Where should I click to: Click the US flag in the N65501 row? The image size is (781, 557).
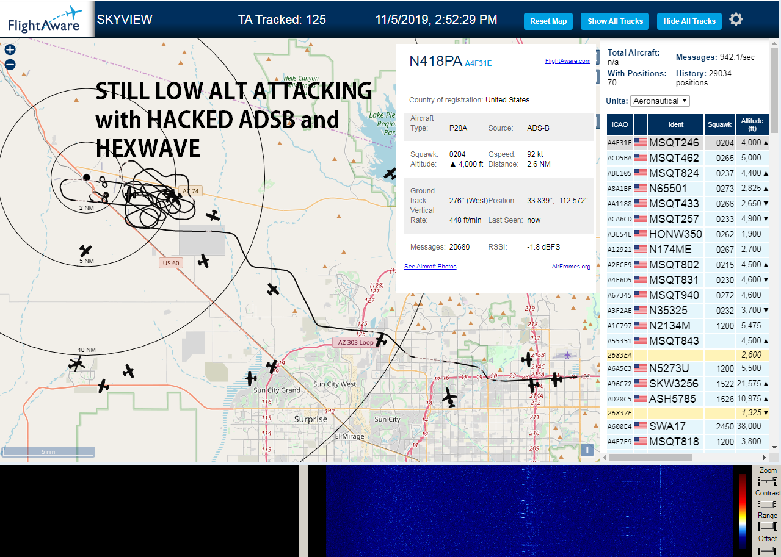point(641,189)
